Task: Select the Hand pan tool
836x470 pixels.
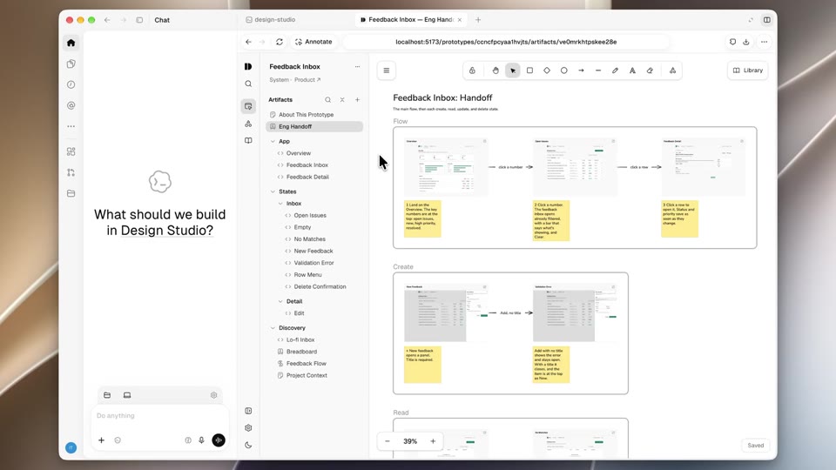Action: pos(496,70)
